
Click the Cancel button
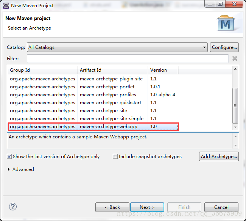click(221, 207)
